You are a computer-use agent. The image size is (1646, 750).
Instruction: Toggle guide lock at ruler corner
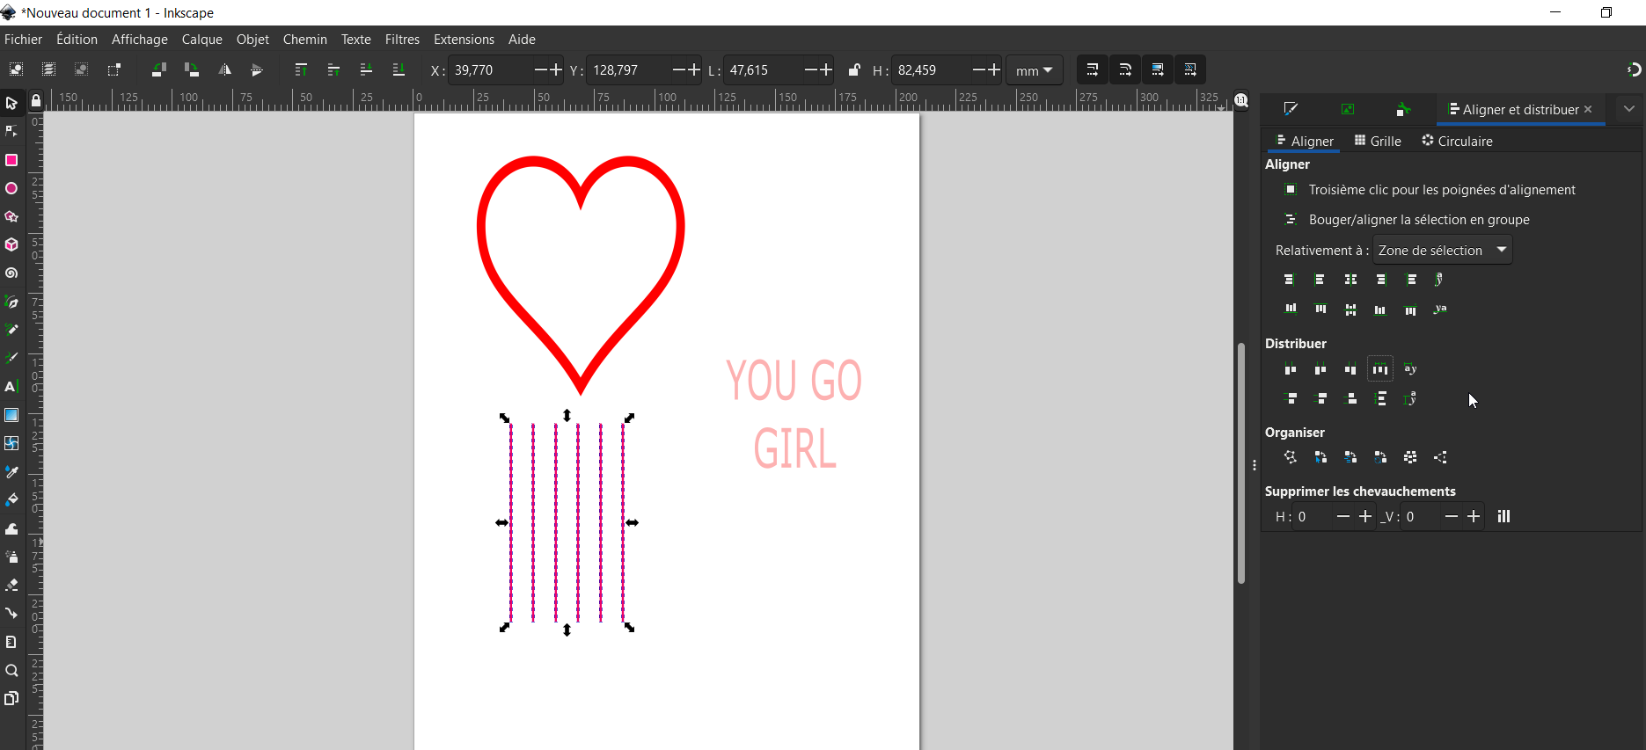(36, 101)
